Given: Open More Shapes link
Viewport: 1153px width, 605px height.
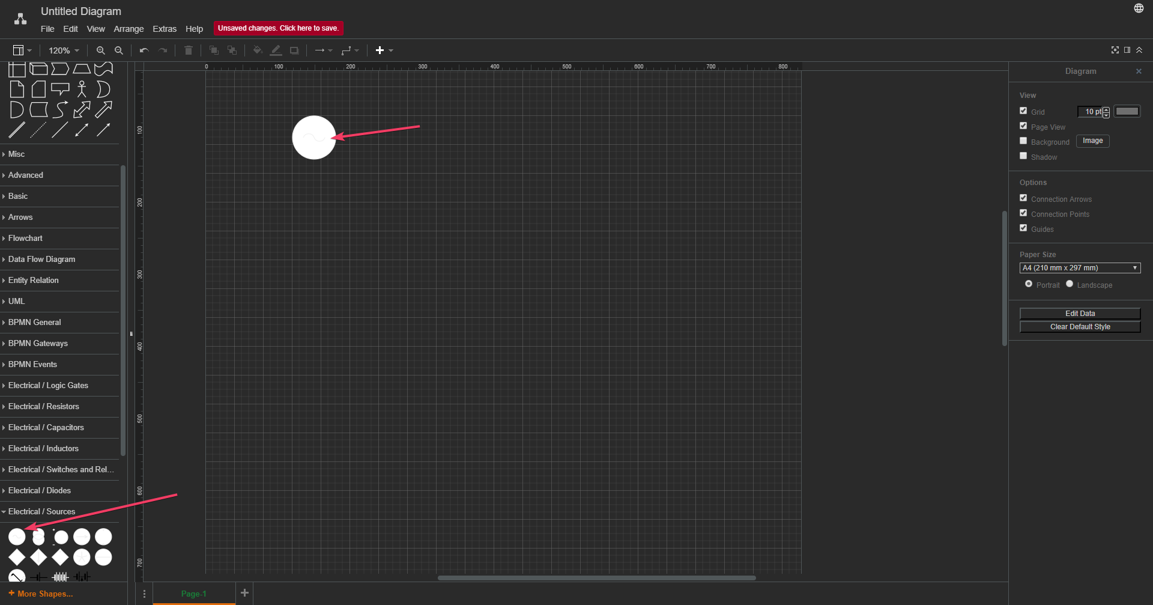Looking at the screenshot, I should point(41,594).
